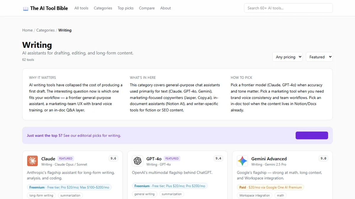Viewport: 355px width, 199px height.
Task: Click the HOW TO PICK heading
Action: coord(241,78)
